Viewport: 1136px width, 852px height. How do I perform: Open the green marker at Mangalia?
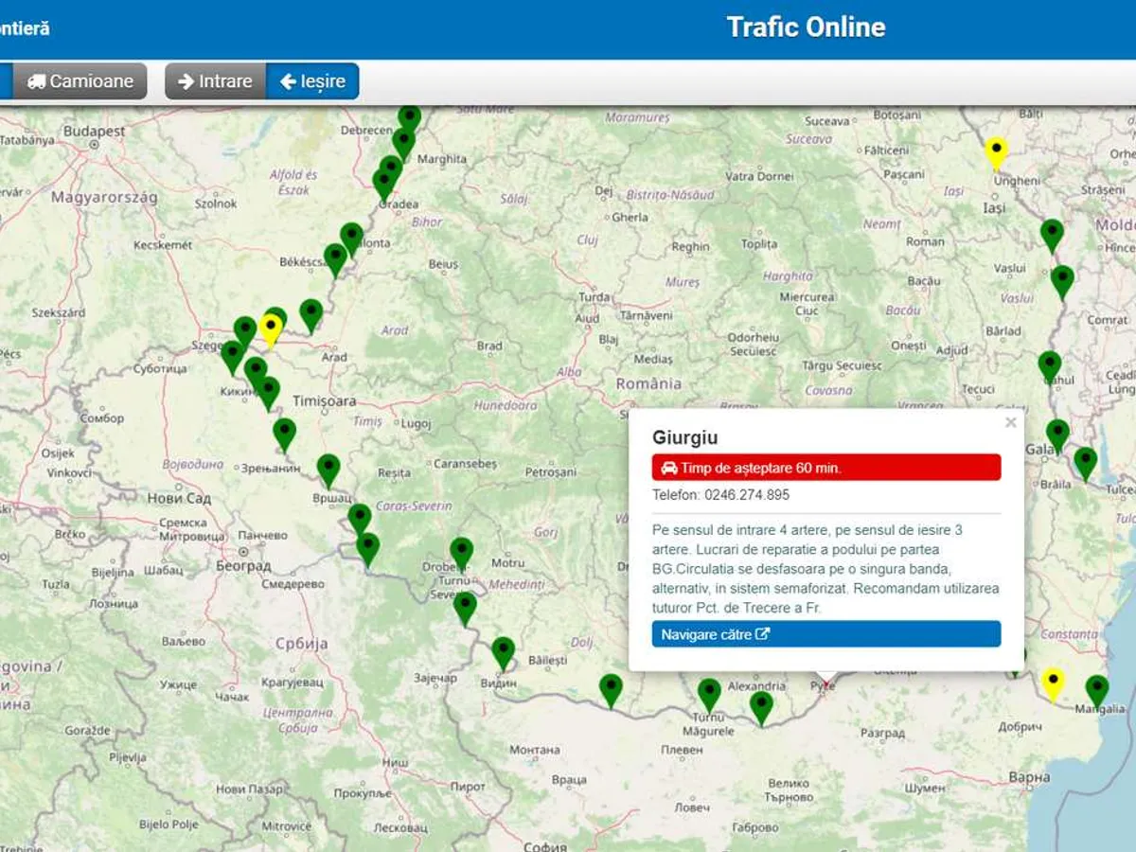click(x=1096, y=688)
